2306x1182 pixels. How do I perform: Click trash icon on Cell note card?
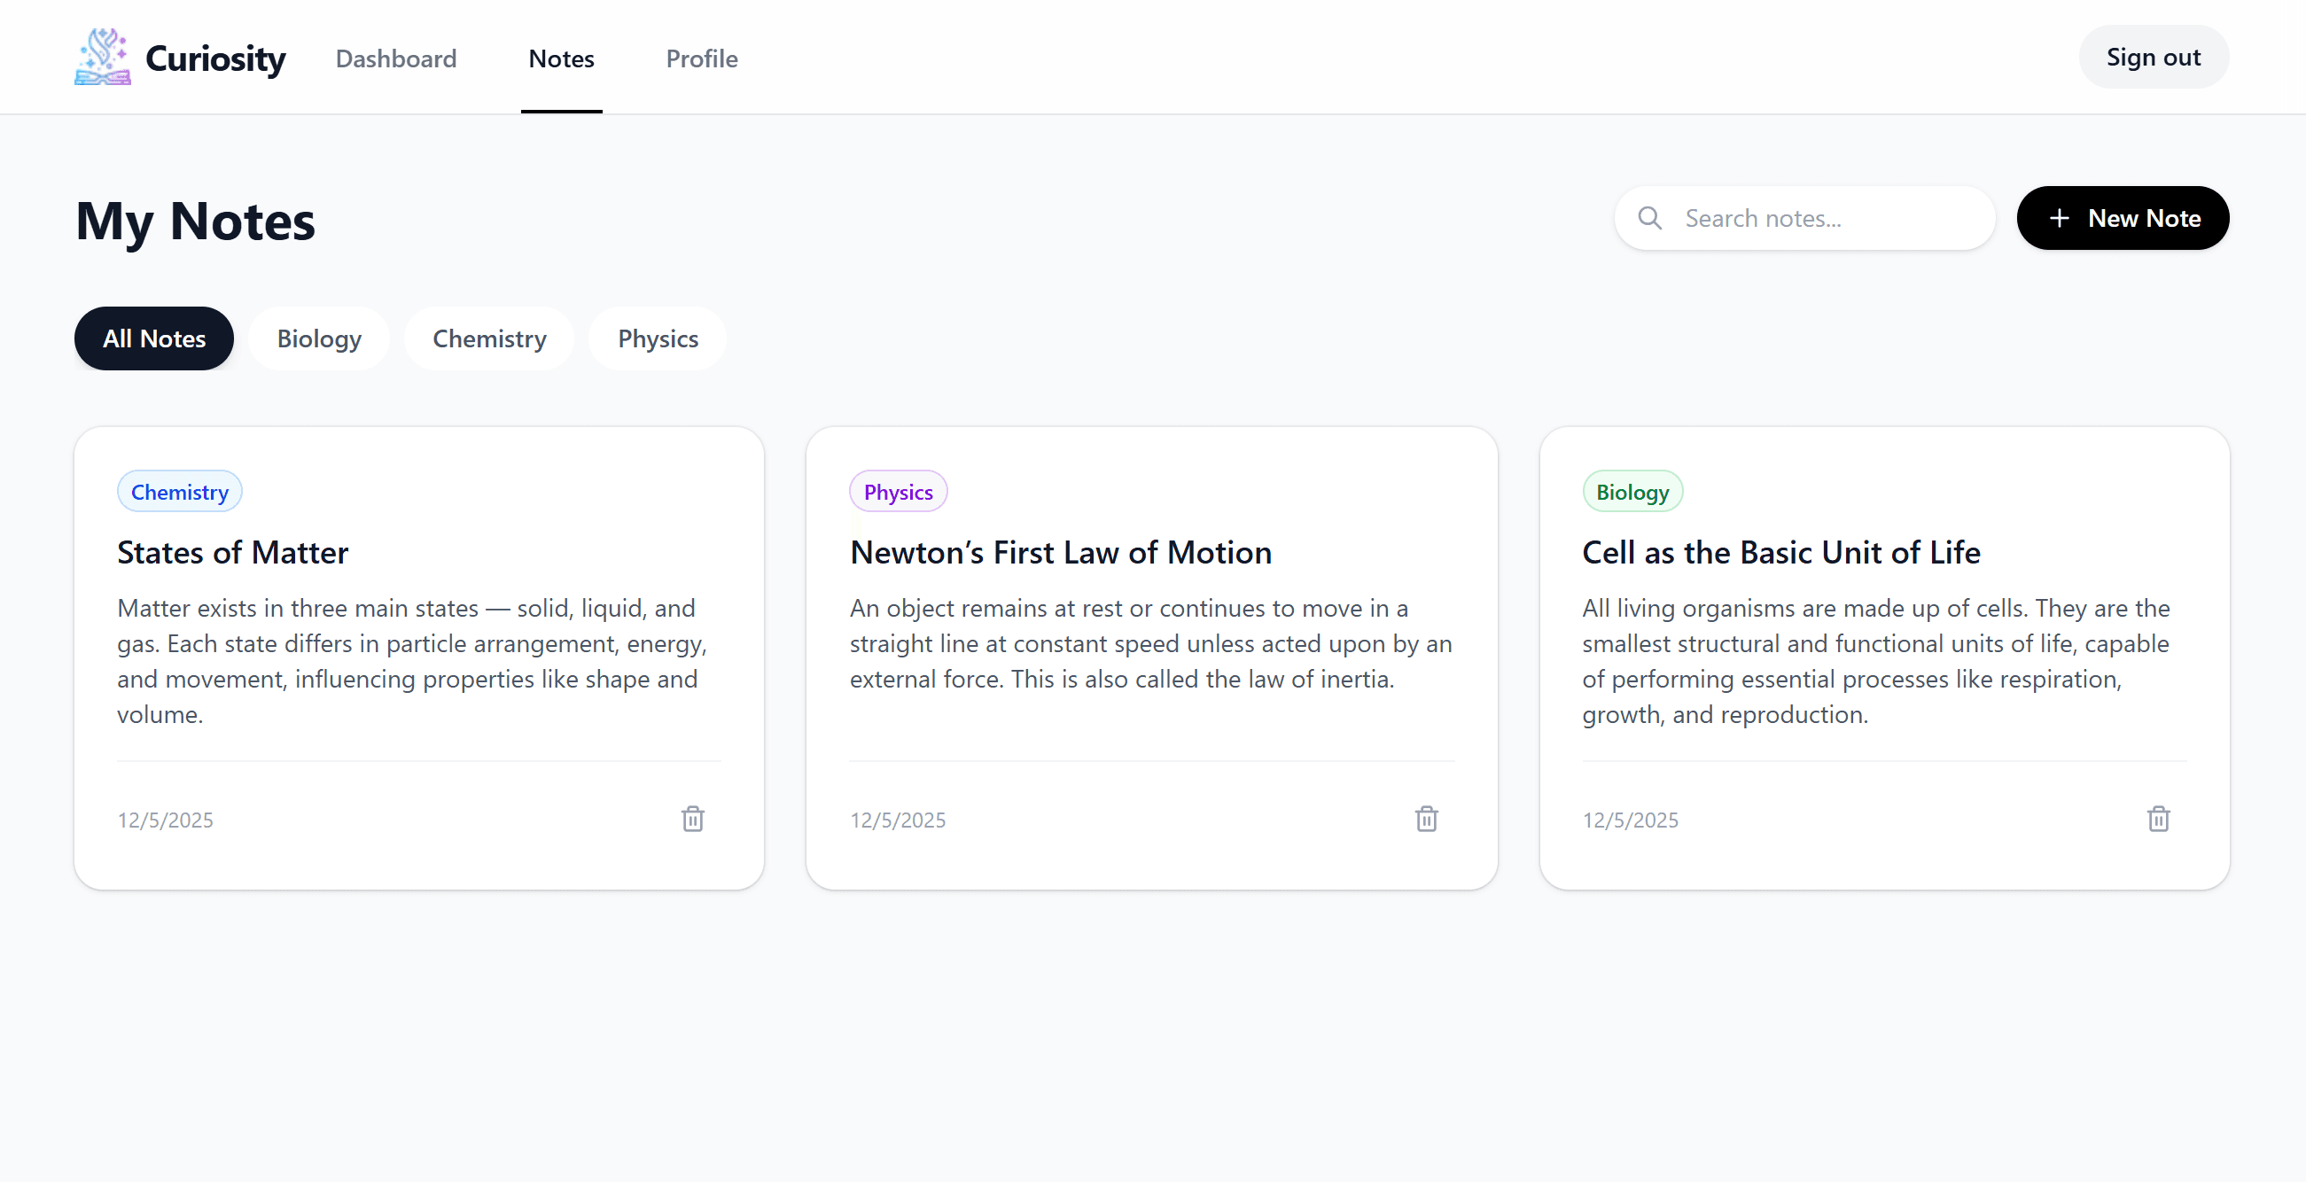[x=2158, y=819]
